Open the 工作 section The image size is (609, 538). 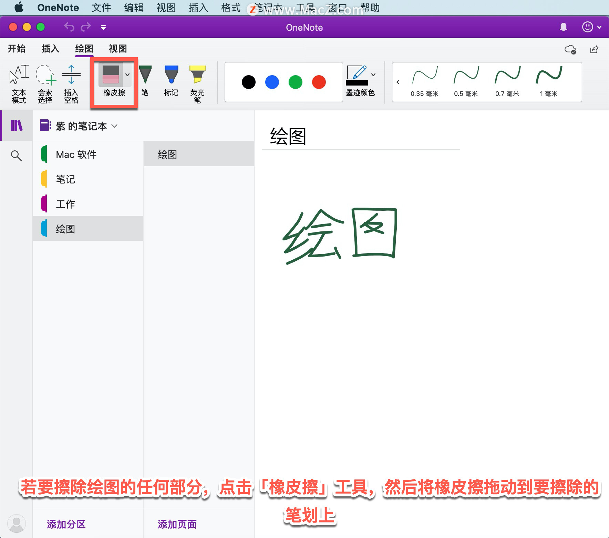click(x=88, y=204)
